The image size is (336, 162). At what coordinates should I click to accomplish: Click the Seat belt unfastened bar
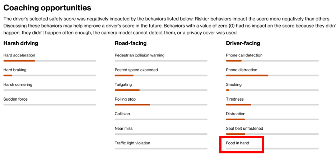tap(272, 134)
